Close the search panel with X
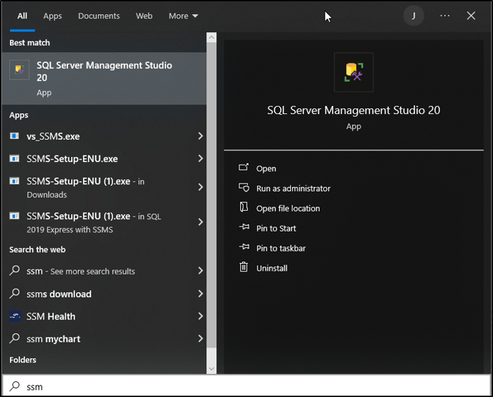The image size is (493, 397). (471, 16)
